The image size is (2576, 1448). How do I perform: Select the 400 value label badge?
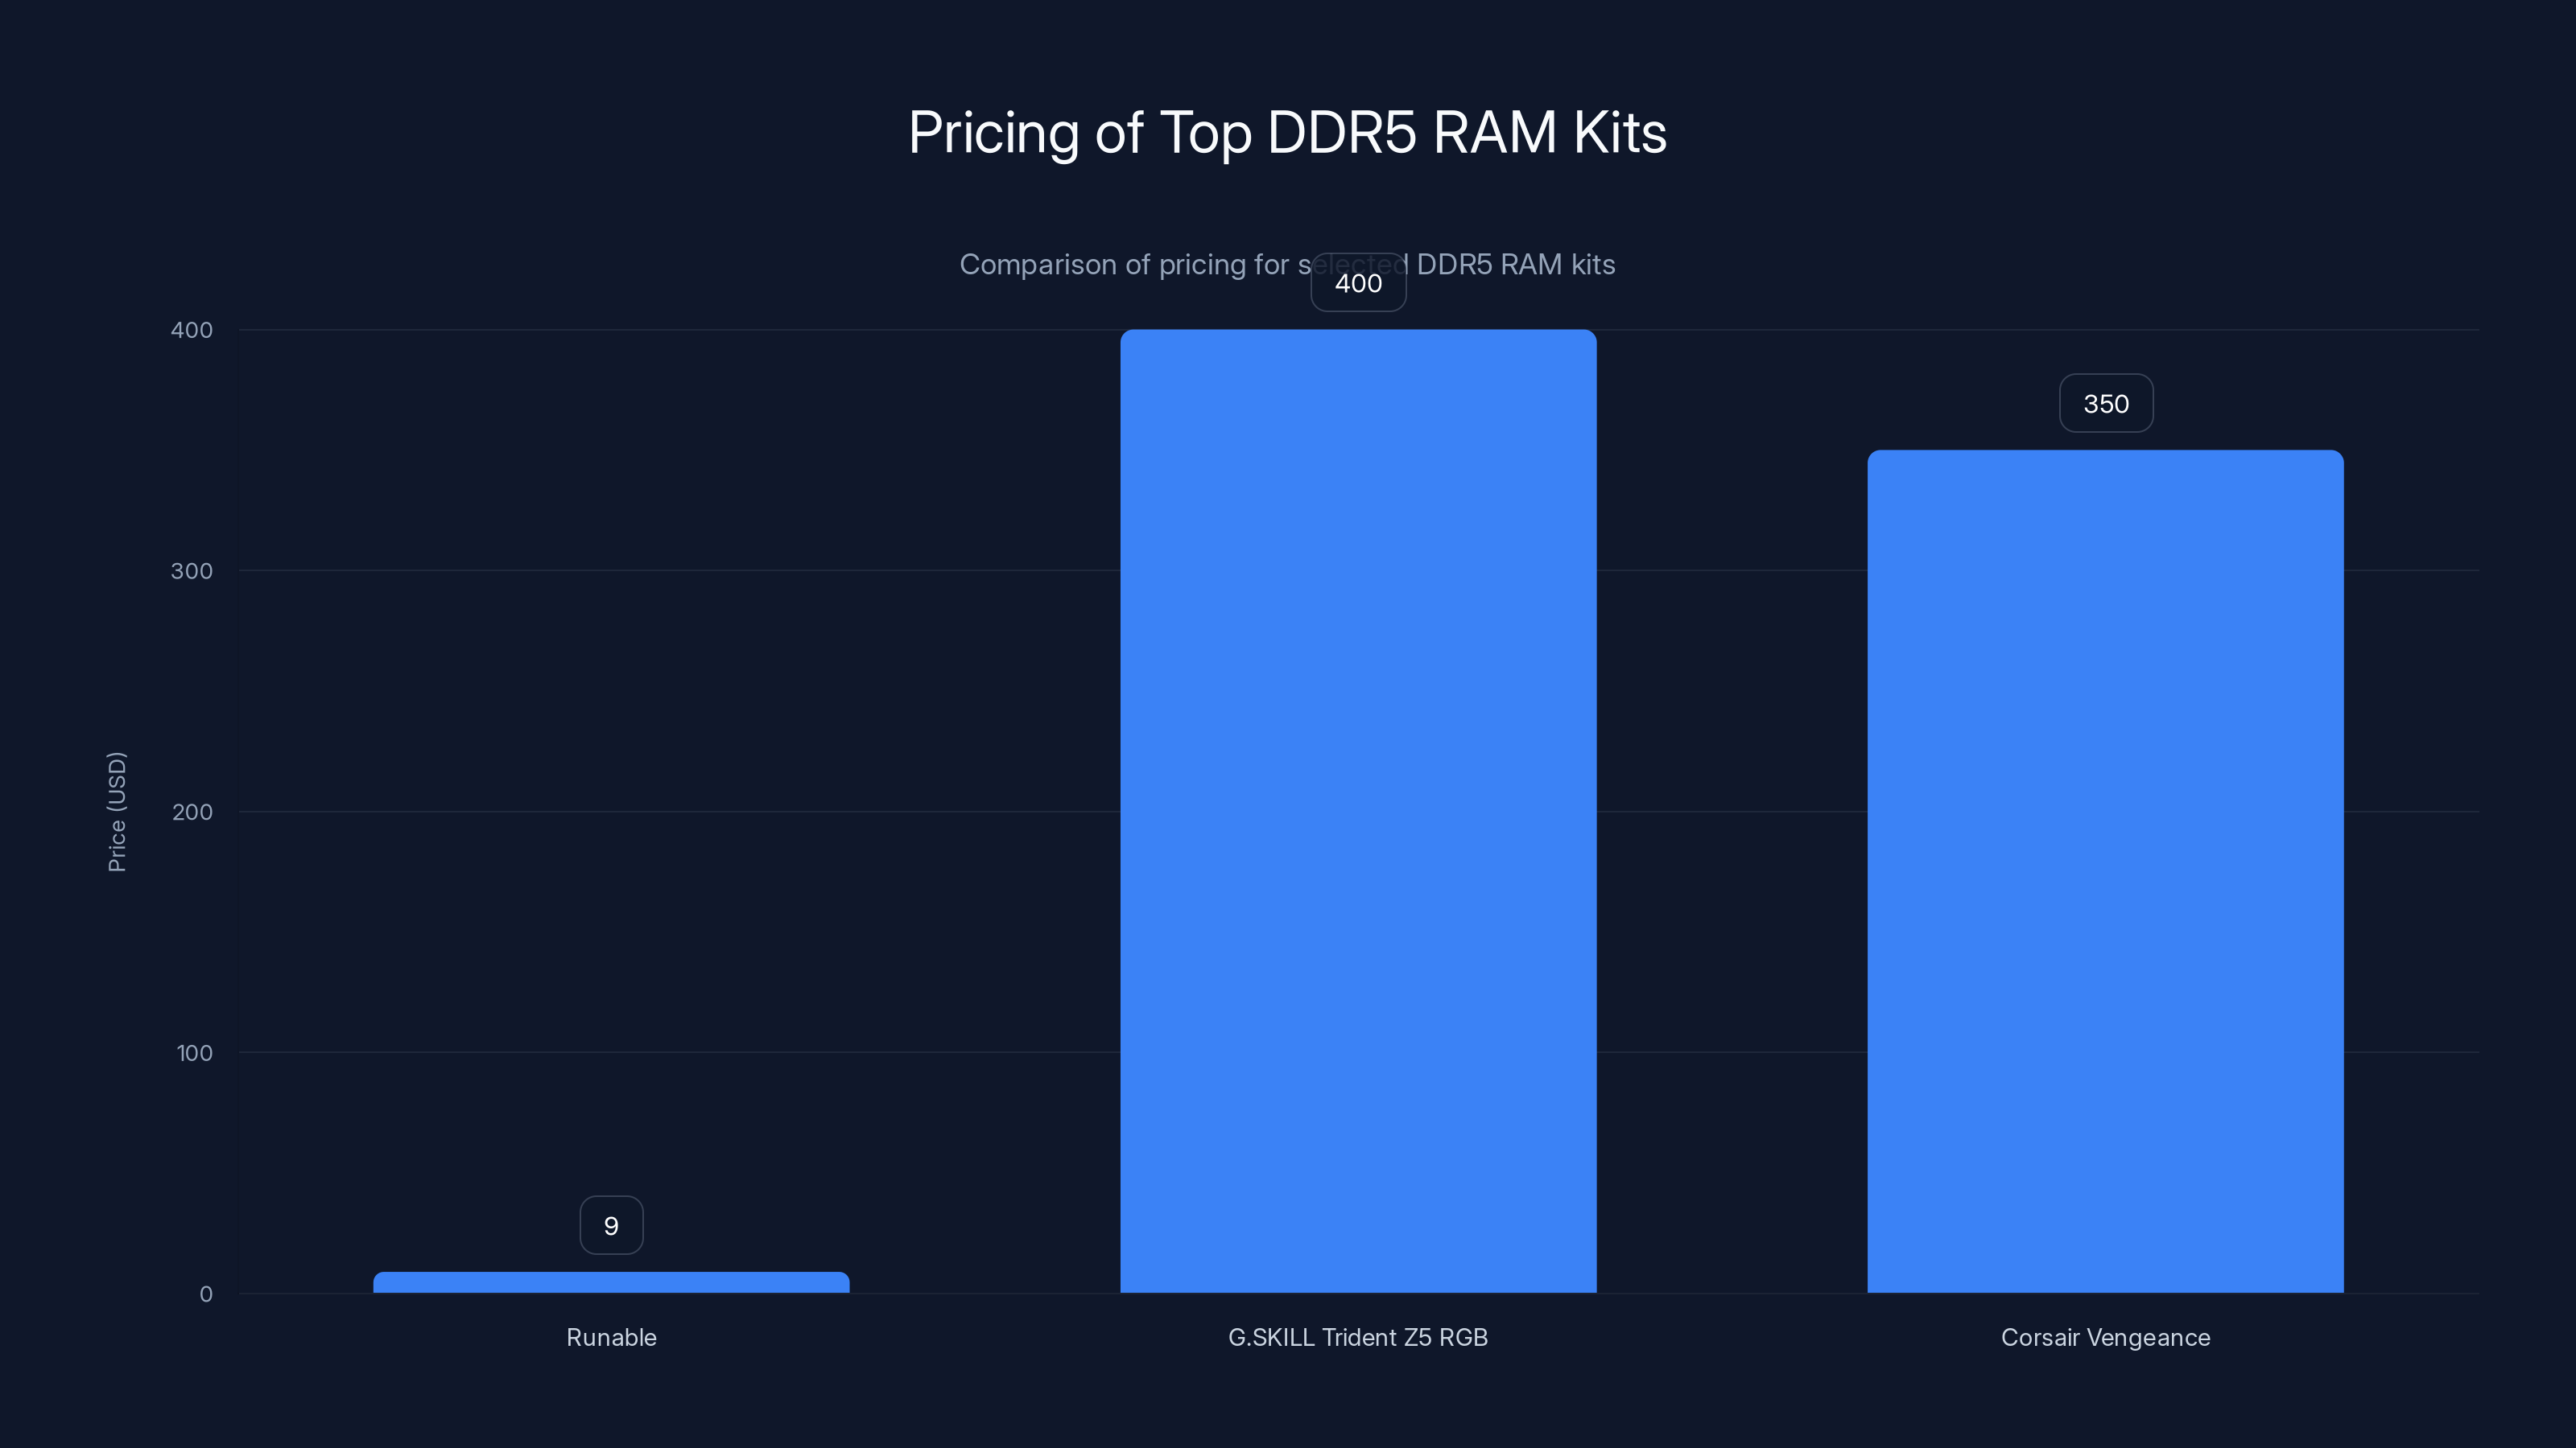pos(1358,283)
